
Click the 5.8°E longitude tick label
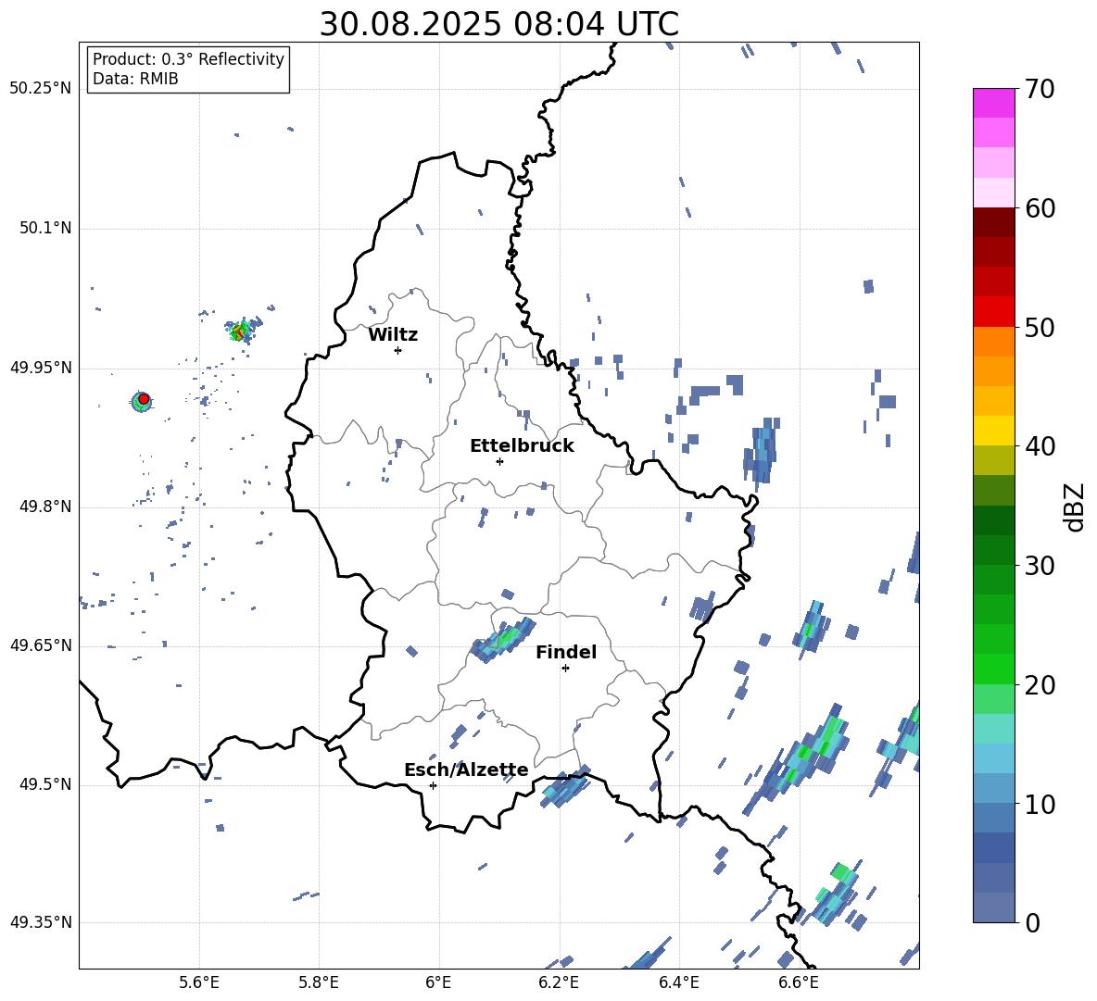[x=319, y=982]
